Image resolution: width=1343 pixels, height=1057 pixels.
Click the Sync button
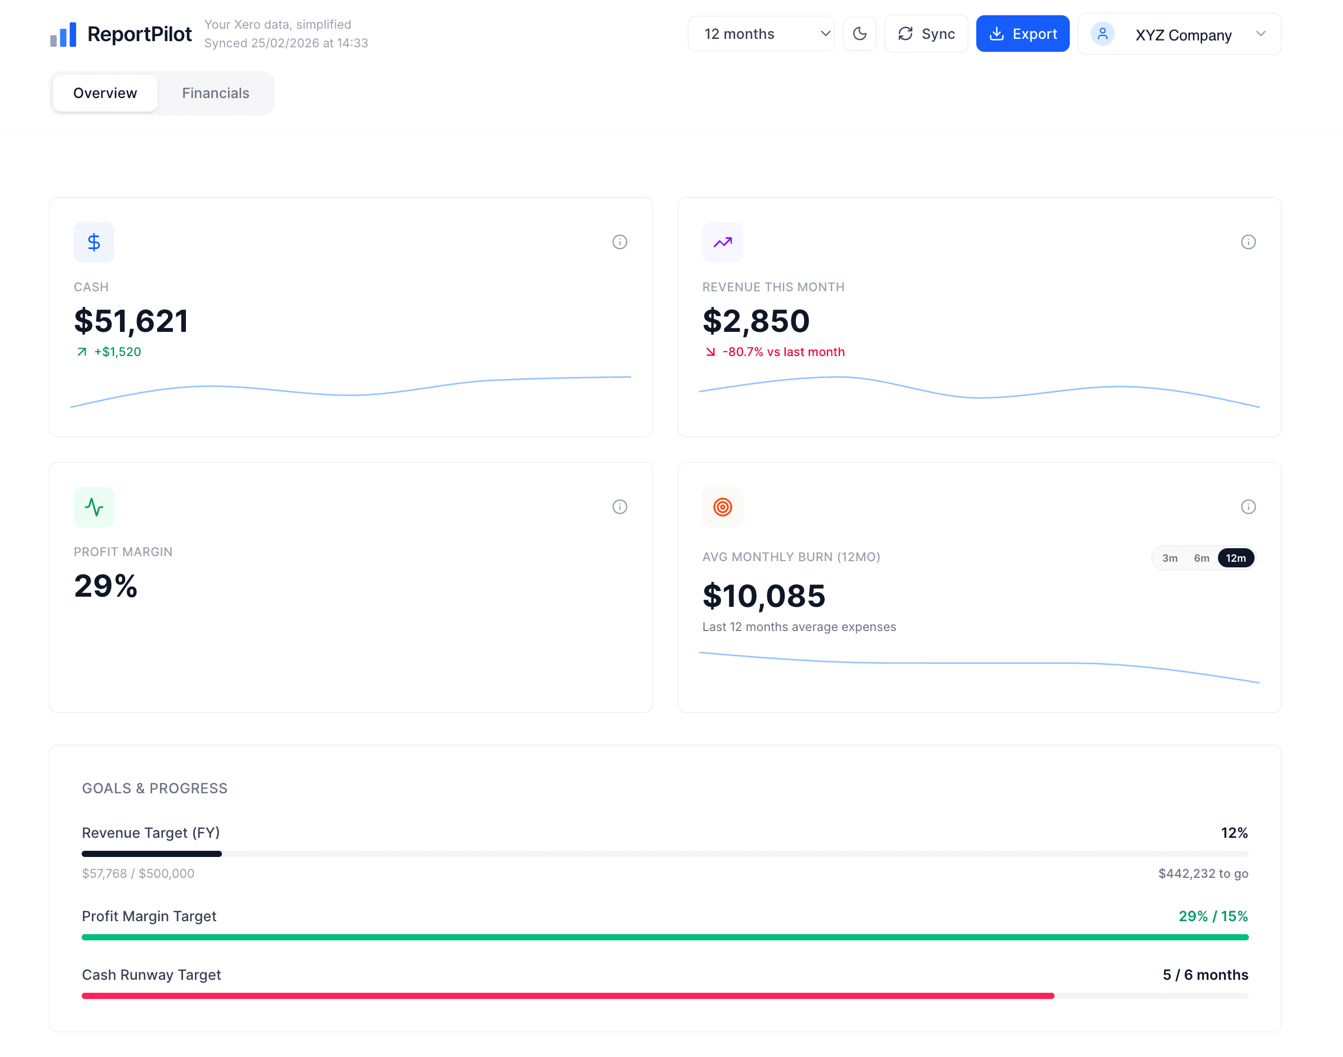click(926, 33)
